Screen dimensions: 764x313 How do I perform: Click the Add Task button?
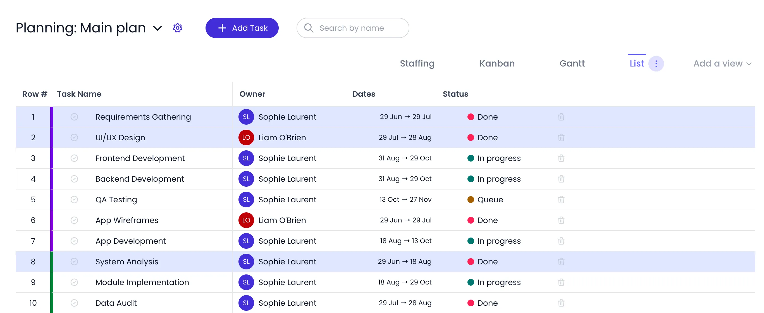point(242,28)
